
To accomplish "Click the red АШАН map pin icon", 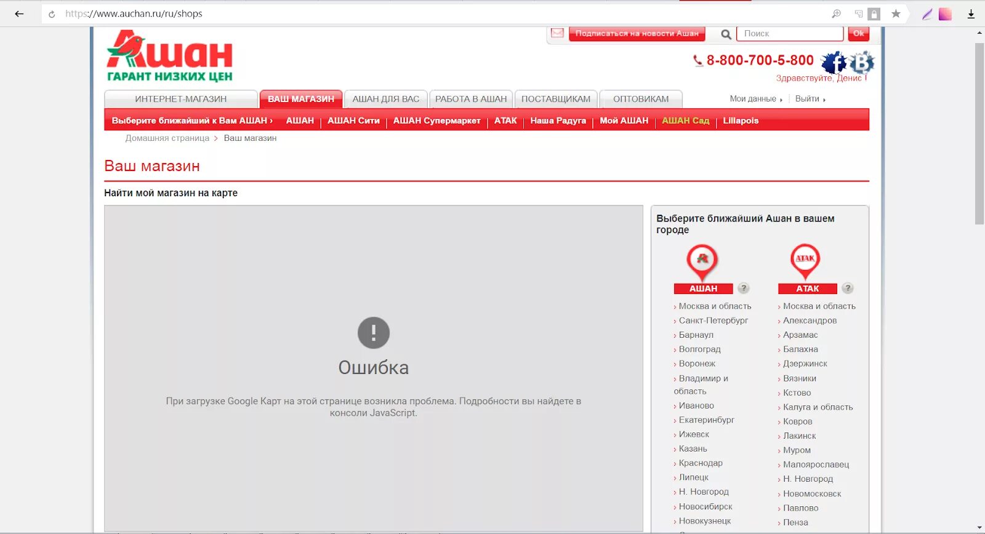I will tap(702, 263).
